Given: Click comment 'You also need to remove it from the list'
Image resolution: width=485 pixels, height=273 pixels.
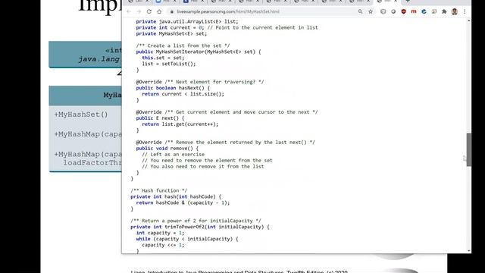Looking at the screenshot, I should coord(203,167).
